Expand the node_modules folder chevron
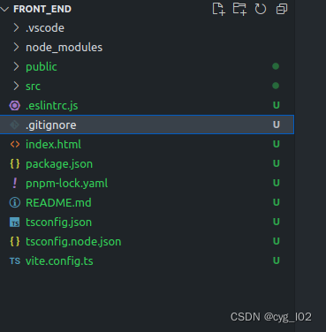Screen dimensions: 326x332 16,47
